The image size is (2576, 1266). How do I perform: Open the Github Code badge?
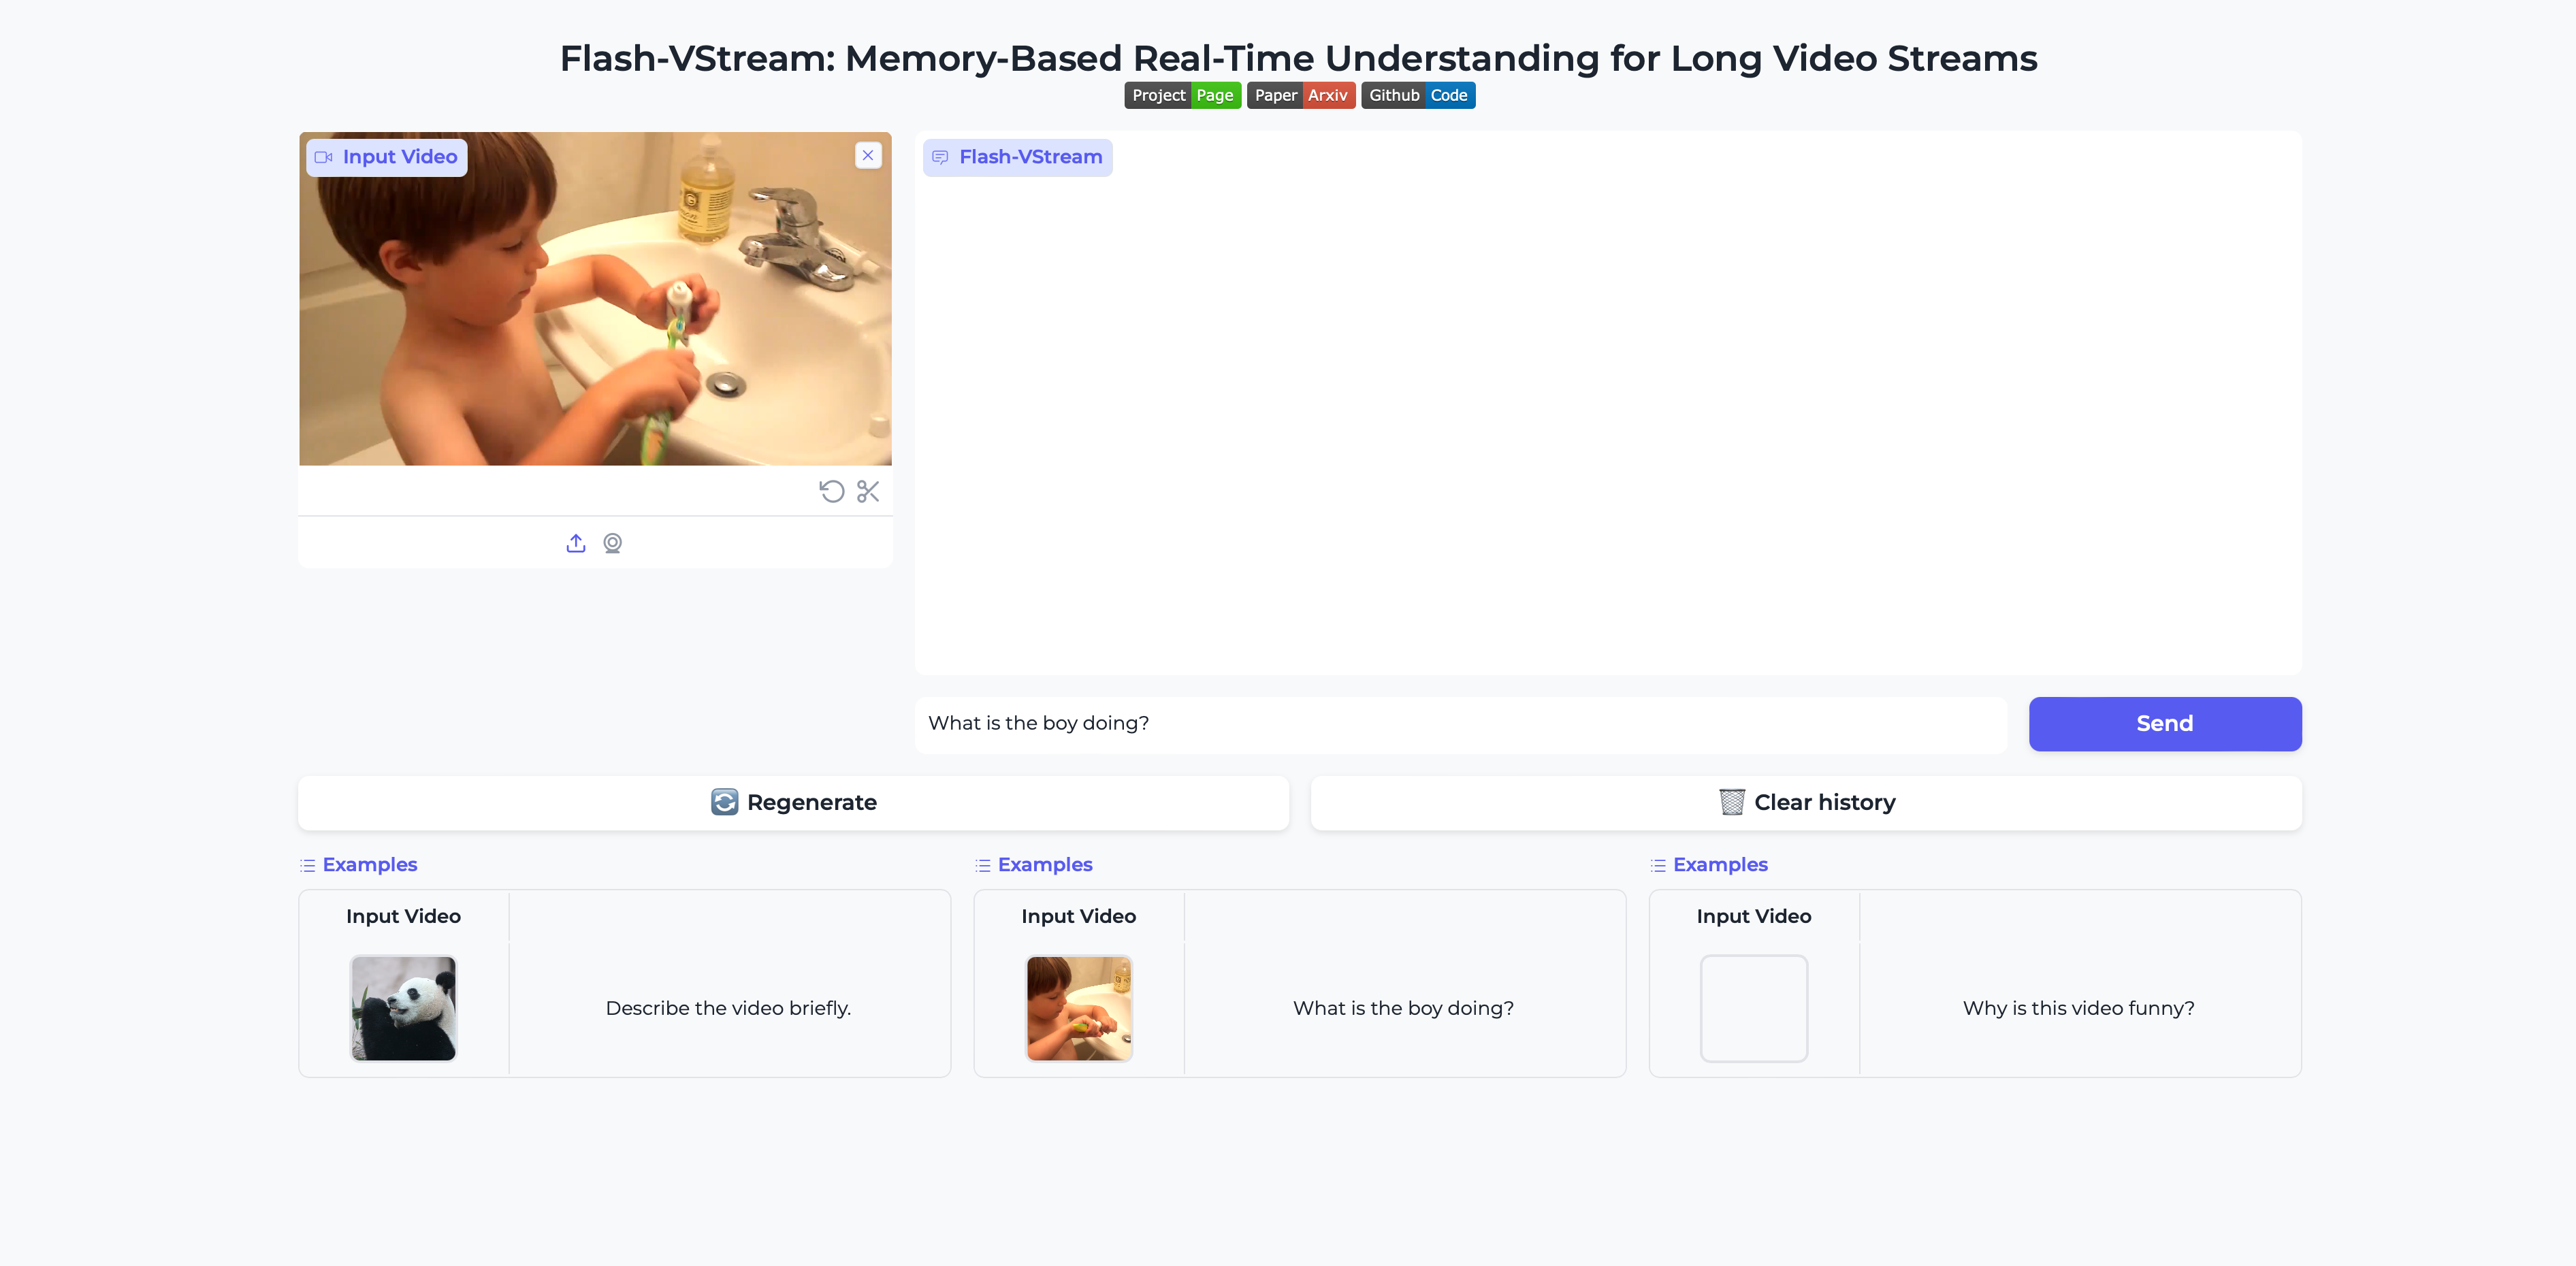(1418, 95)
